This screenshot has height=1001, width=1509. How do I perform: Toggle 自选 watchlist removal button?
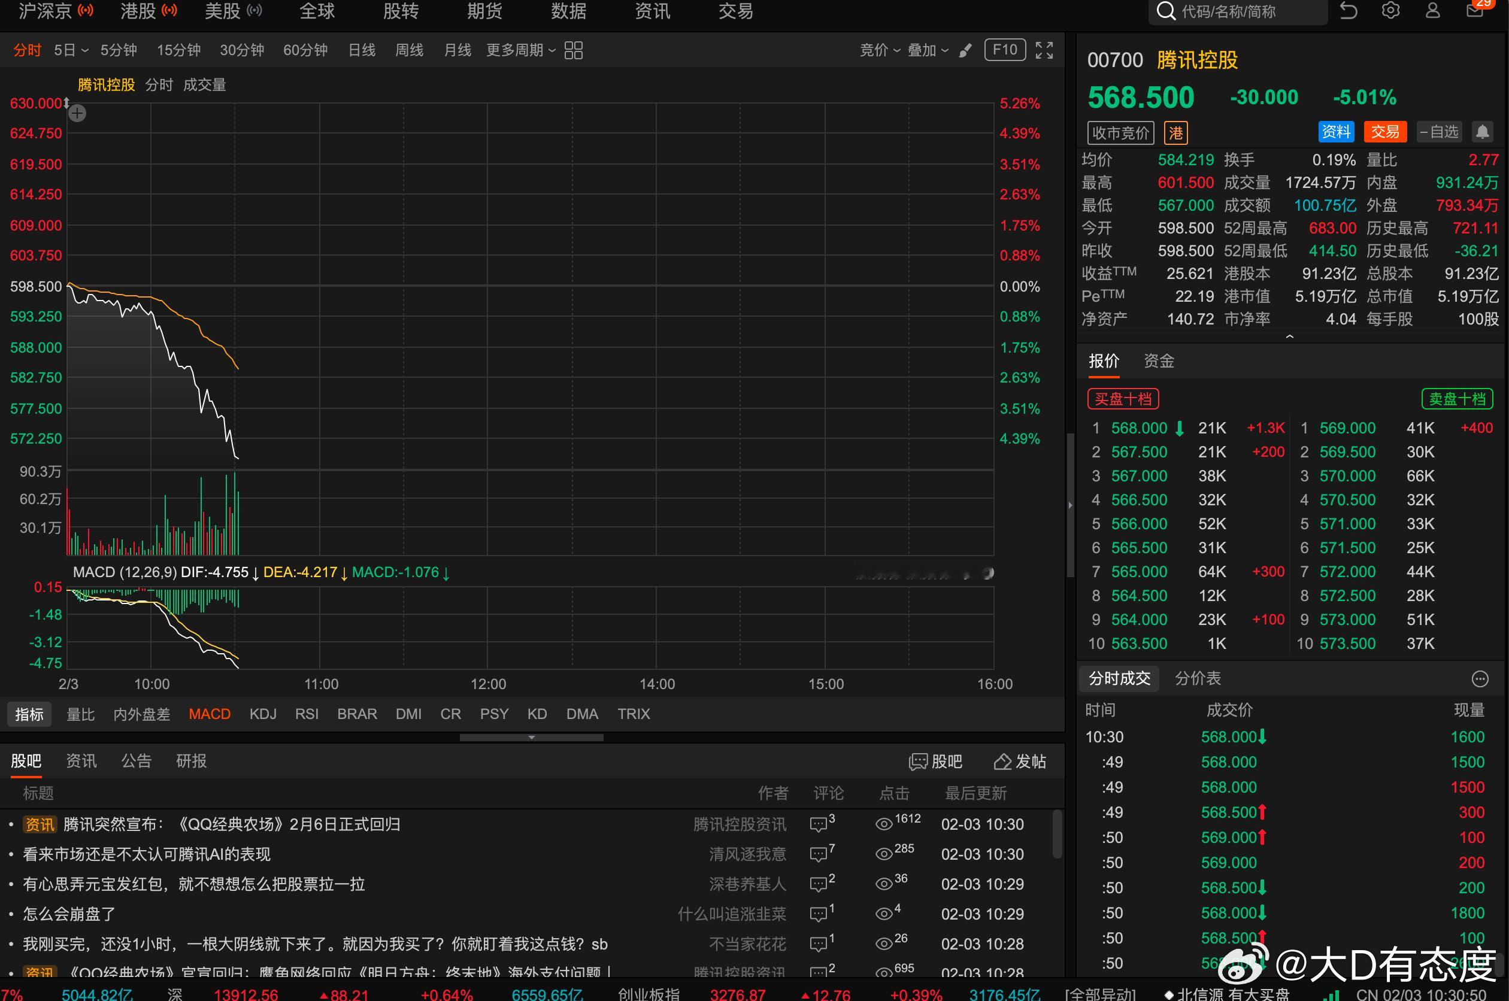tap(1439, 132)
